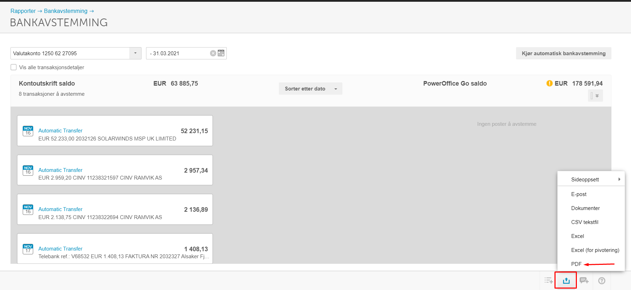Open the calendar date picker icon
Image resolution: width=631 pixels, height=290 pixels.
221,53
